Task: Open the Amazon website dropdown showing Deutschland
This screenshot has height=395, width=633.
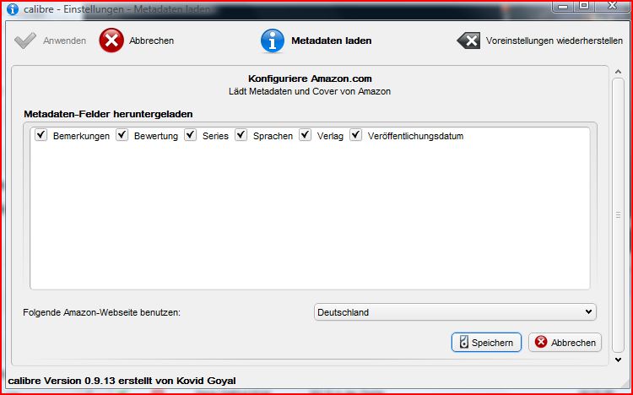Action: 455,312
